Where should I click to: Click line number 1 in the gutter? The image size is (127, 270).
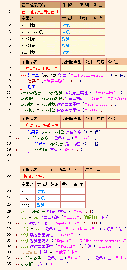(10, 12)
